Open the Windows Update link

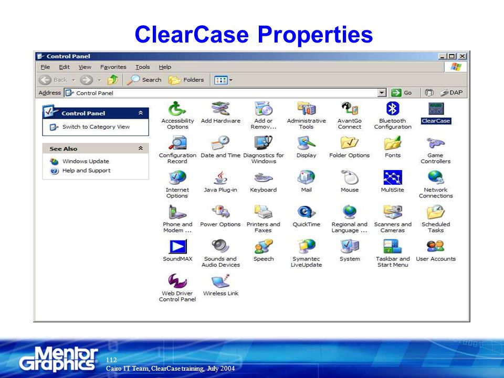pos(86,161)
